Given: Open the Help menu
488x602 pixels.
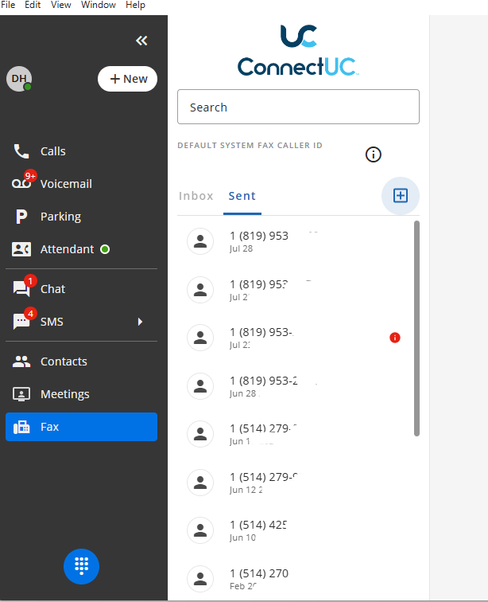Looking at the screenshot, I should pos(136,5).
